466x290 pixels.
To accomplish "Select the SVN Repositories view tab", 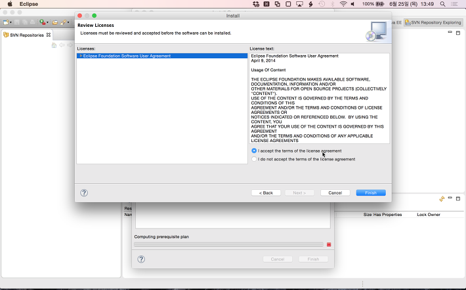I will point(27,35).
